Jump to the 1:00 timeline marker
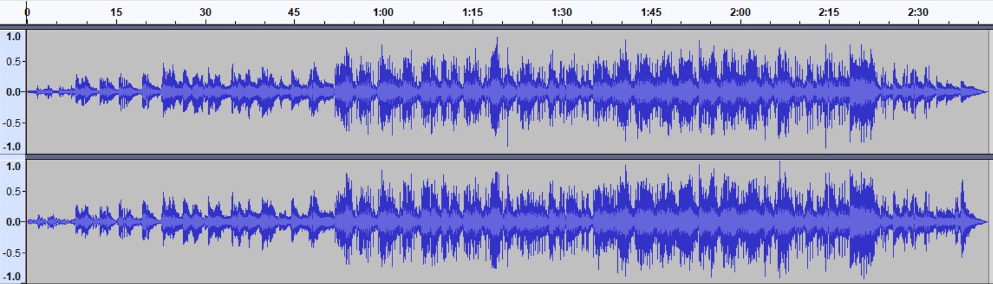This screenshot has height=284, width=993. (383, 12)
